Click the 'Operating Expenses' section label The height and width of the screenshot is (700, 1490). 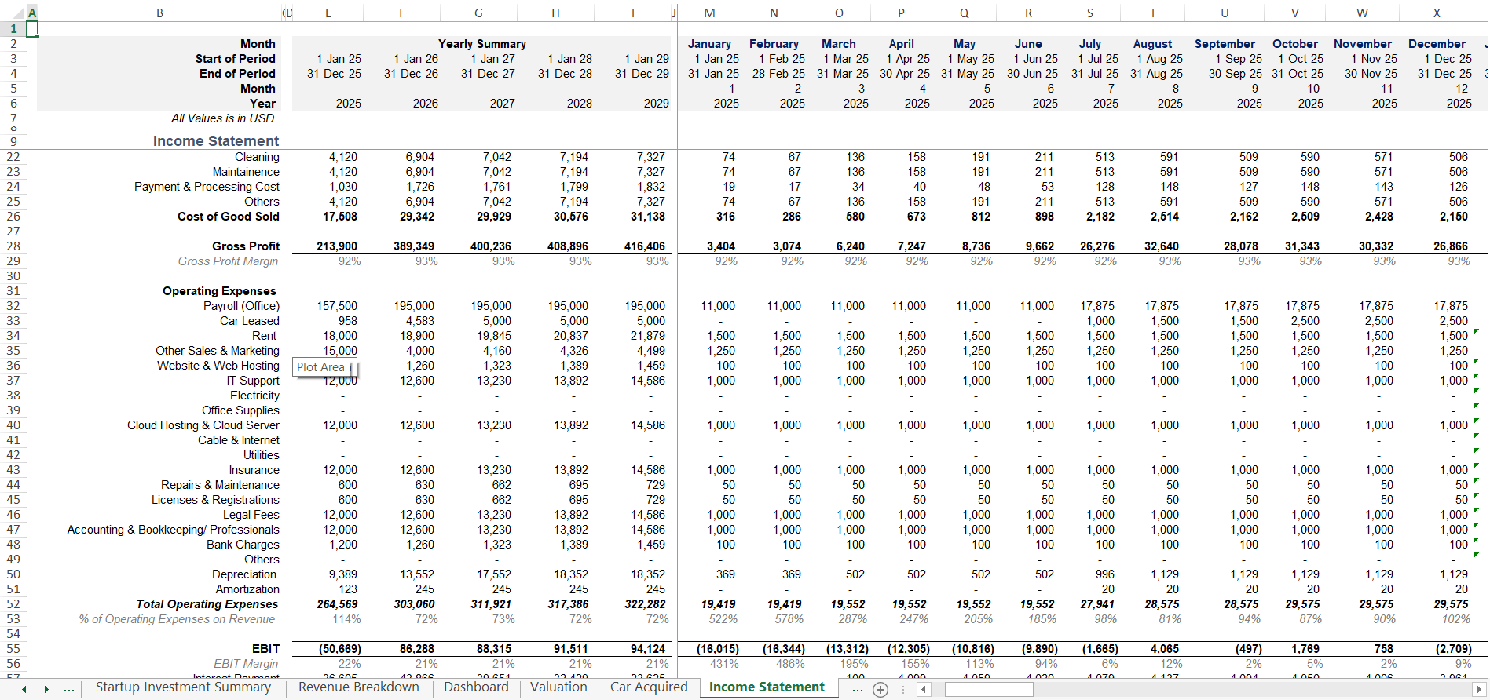[x=219, y=291]
